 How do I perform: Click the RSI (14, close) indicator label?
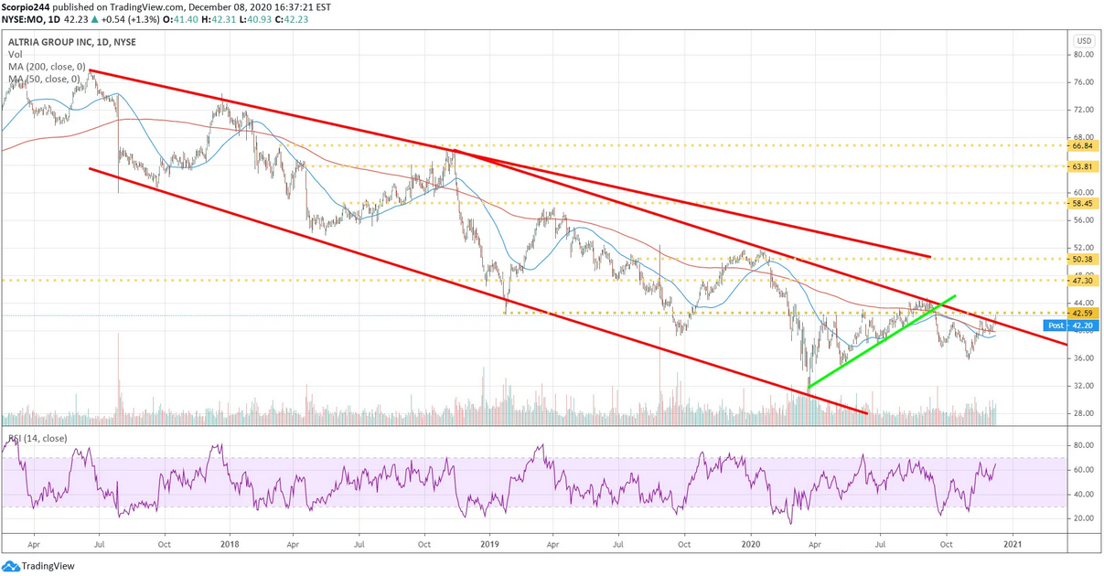(38, 439)
